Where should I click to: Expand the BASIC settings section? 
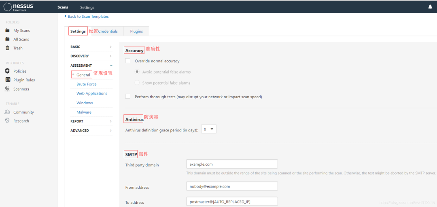pyautogui.click(x=92, y=47)
